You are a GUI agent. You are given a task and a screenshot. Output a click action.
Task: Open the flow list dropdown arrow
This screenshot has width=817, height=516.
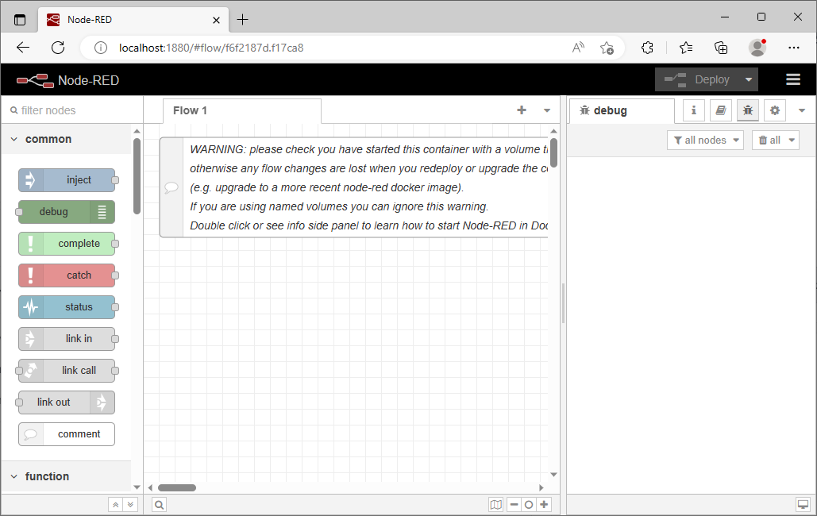(x=547, y=110)
